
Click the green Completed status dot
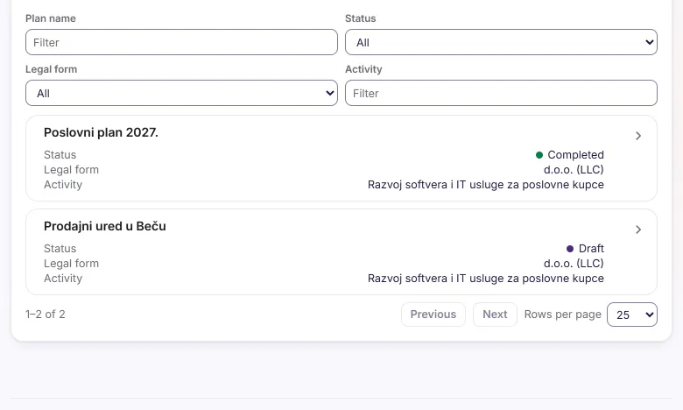pos(539,155)
